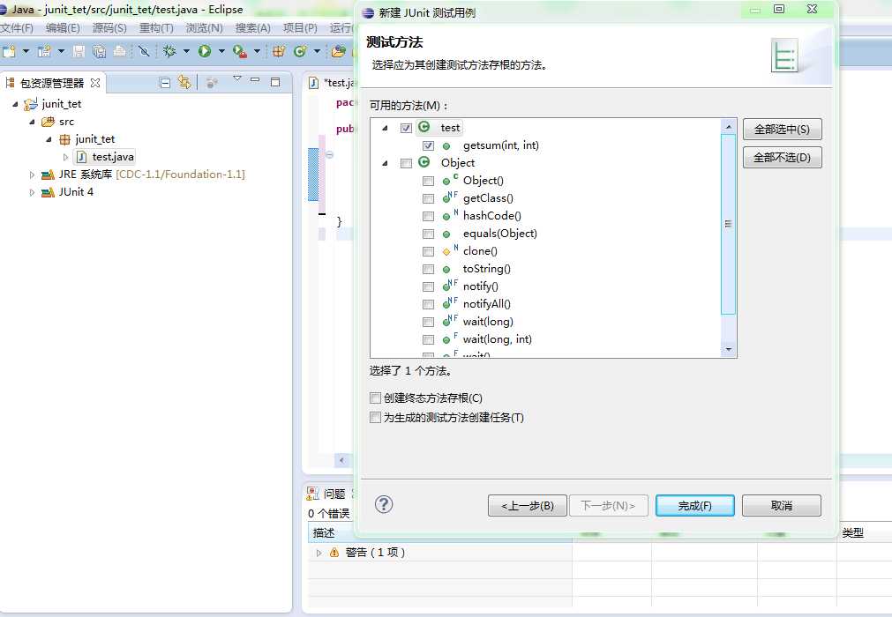This screenshot has height=617, width=892.
Task: Open the 项目(P) menu
Action: click(300, 28)
